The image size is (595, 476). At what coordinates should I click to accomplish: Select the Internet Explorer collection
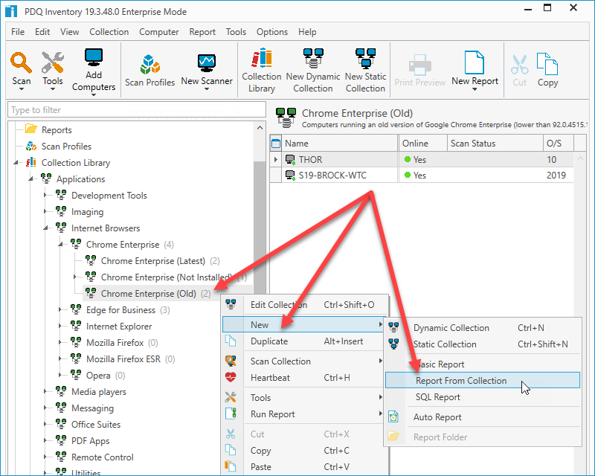point(119,327)
